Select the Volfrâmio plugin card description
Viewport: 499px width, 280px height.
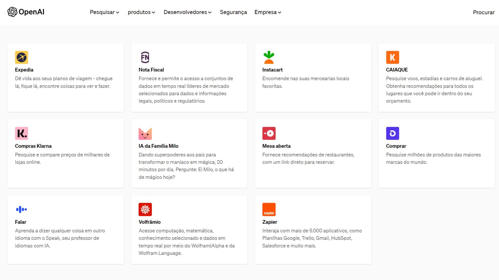click(x=187, y=242)
